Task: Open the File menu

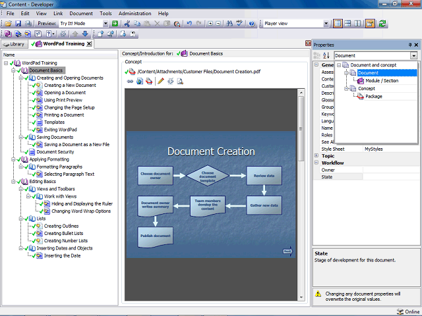Action: point(11,13)
